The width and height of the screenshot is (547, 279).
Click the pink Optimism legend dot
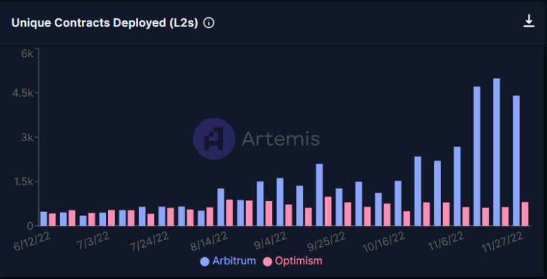click(267, 261)
